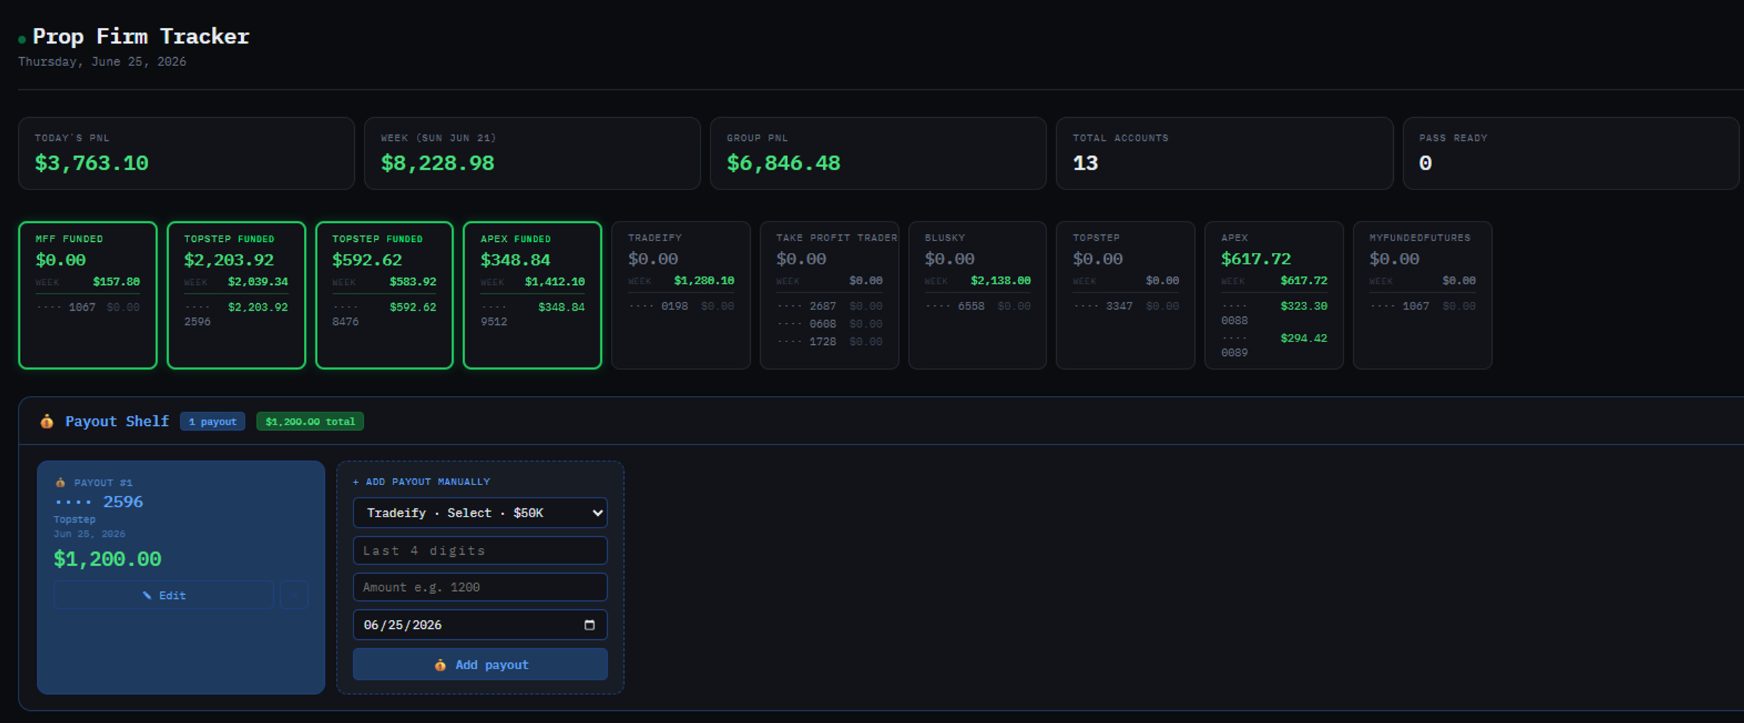Click the 06/25/2026 date value
The image size is (1744, 723).
[x=403, y=625]
